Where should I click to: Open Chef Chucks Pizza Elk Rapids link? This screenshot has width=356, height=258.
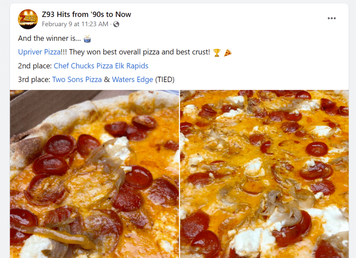[101, 66]
